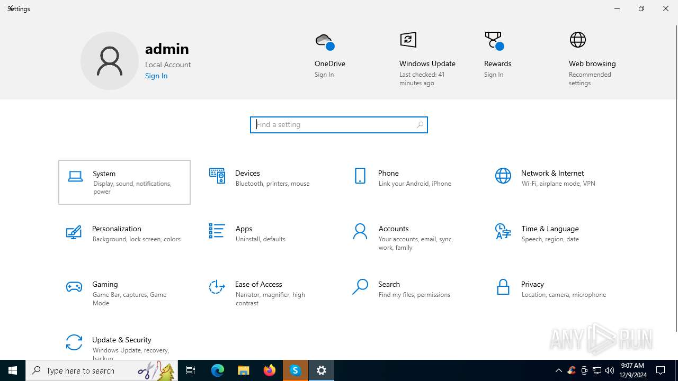Image resolution: width=678 pixels, height=381 pixels.
Task: Click 'Bluetooth, printers, mouse' description
Action: point(272,184)
